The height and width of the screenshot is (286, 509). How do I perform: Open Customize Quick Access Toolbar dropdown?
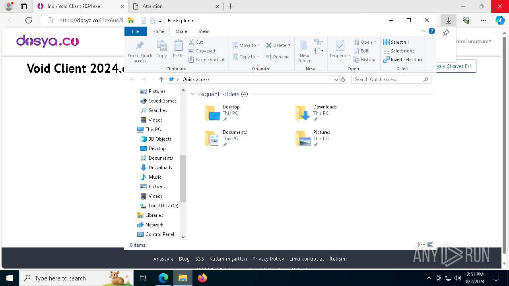pyautogui.click(x=160, y=21)
